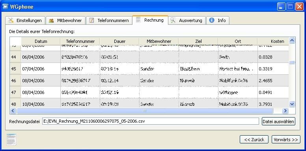This screenshot has width=306, height=151.
Task: Minimize the WGphone window
Action: (281, 7)
